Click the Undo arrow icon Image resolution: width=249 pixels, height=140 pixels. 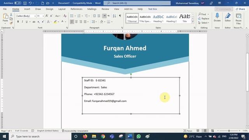click(x=30, y=3)
